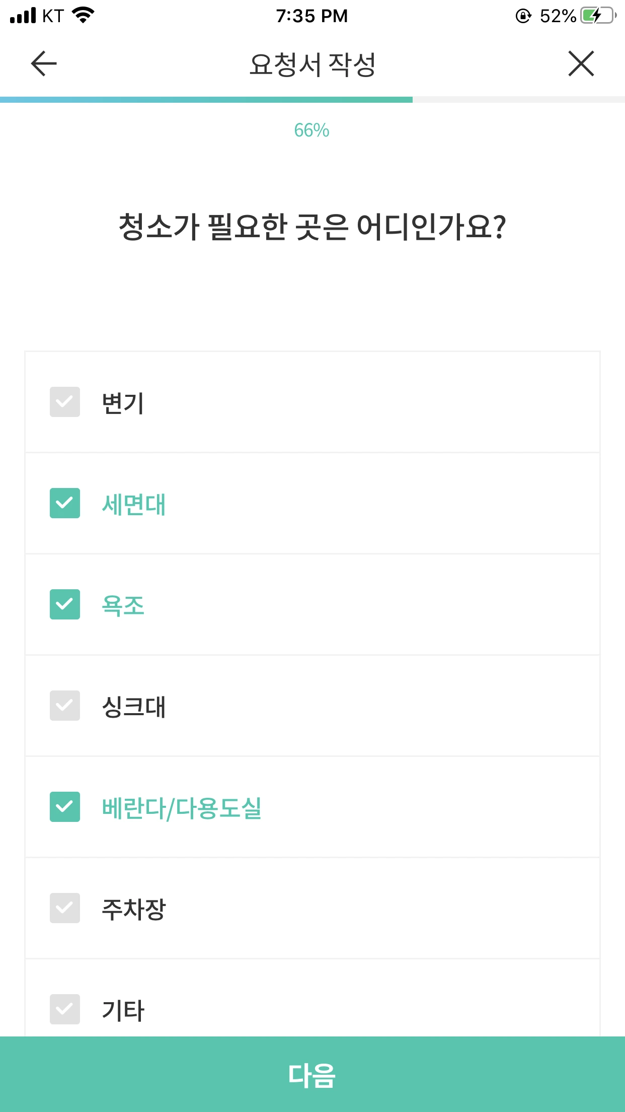Check the 싱크대 checkbox

click(65, 706)
